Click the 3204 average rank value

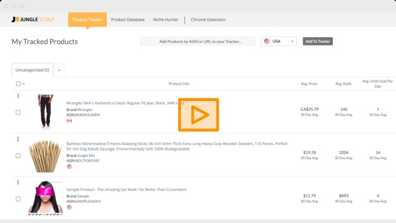coord(344,152)
